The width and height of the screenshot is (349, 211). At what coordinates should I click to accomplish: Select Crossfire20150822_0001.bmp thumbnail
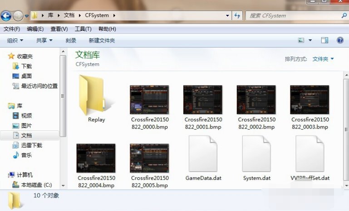203,100
